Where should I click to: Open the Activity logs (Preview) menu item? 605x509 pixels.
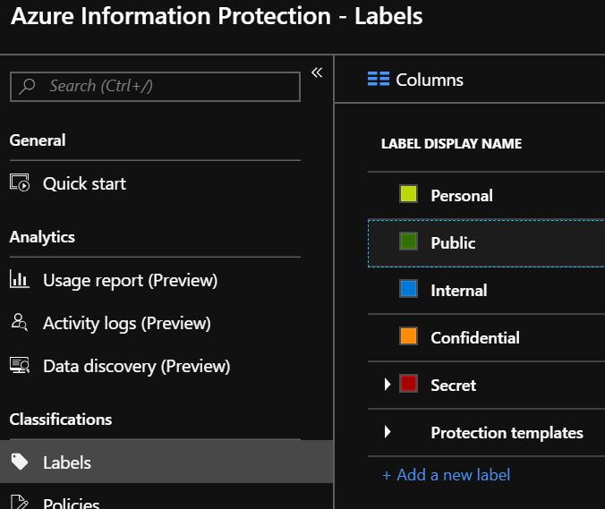coord(126,323)
